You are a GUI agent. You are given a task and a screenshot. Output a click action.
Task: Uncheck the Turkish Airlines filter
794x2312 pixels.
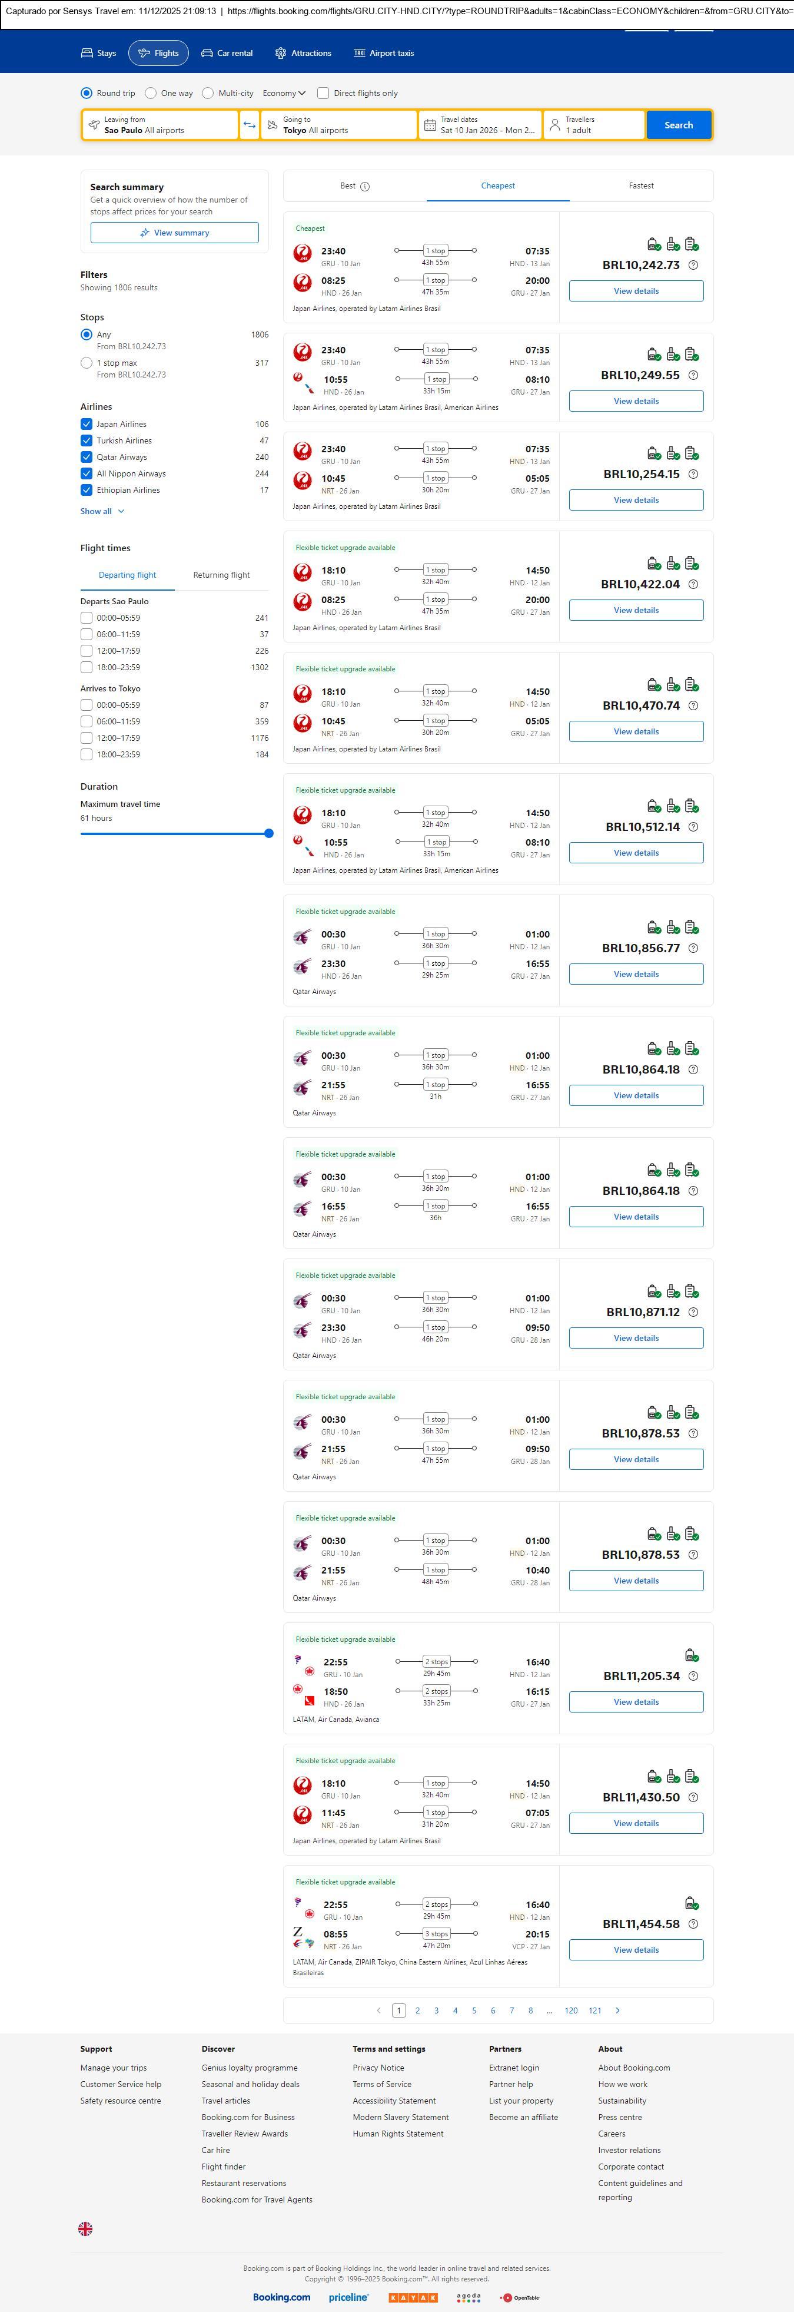[87, 440]
